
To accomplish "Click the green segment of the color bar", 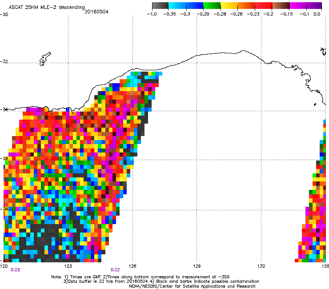I will pos(212,5).
